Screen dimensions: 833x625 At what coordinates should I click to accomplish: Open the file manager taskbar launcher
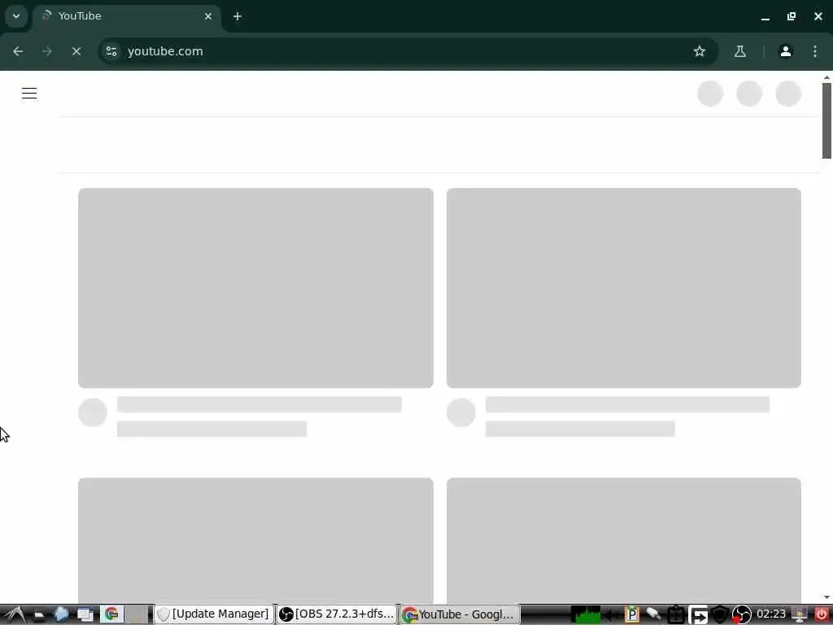pos(39,615)
